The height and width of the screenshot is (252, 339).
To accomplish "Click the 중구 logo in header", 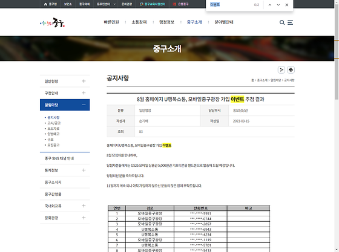I will pyautogui.click(x=52, y=22).
